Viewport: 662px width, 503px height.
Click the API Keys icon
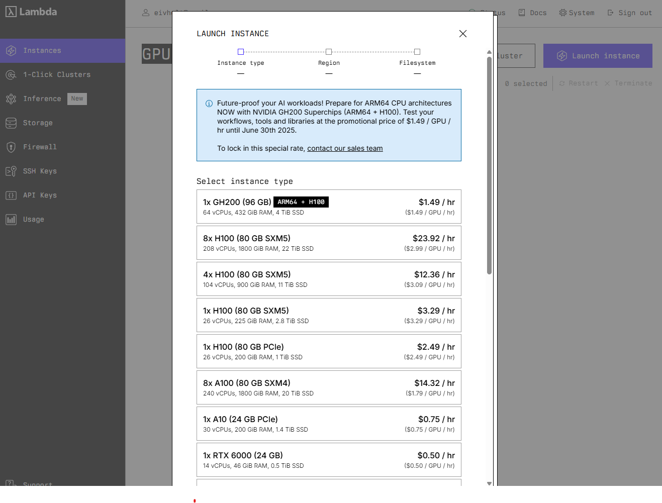point(11,195)
